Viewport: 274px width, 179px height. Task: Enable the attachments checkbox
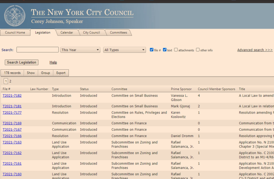pyautogui.click(x=176, y=49)
